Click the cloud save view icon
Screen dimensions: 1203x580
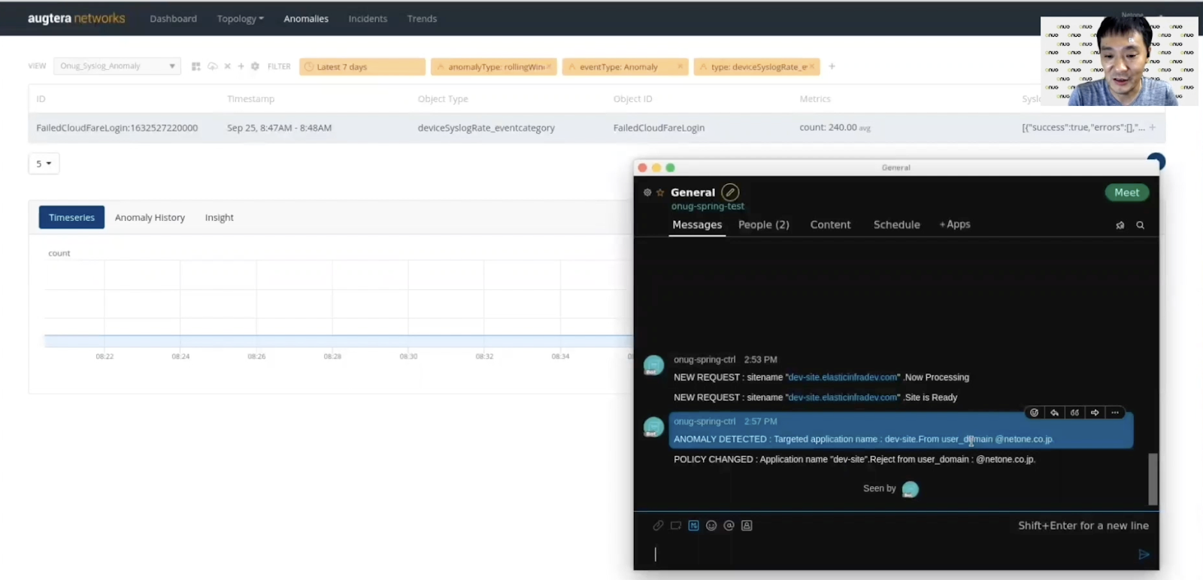213,66
